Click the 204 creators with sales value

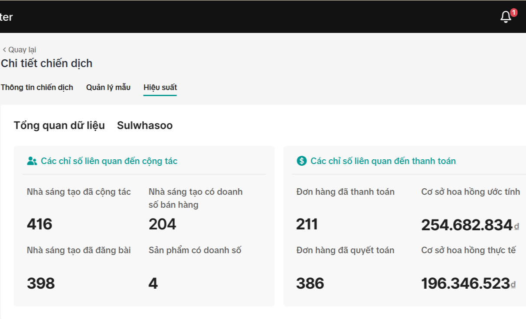pyautogui.click(x=162, y=224)
